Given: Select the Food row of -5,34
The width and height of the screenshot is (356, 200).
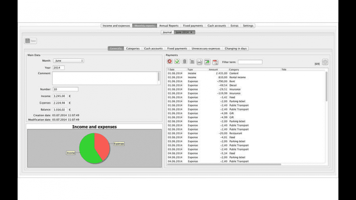Looking at the screenshot, I should tap(246, 153).
